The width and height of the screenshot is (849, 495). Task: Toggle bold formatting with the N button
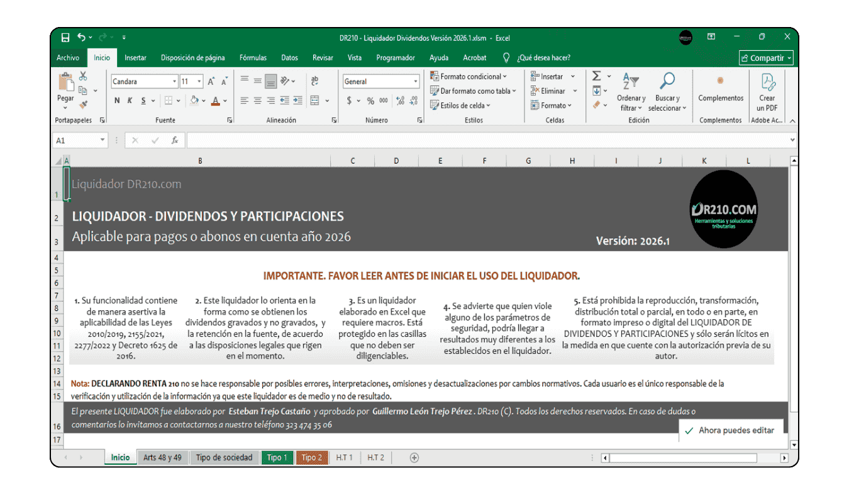click(117, 100)
